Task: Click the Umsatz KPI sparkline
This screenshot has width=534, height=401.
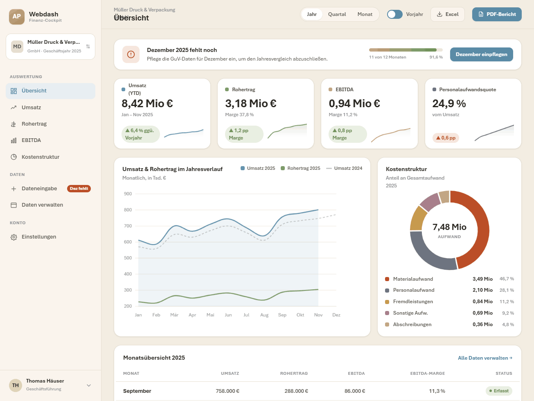Action: coord(184,133)
